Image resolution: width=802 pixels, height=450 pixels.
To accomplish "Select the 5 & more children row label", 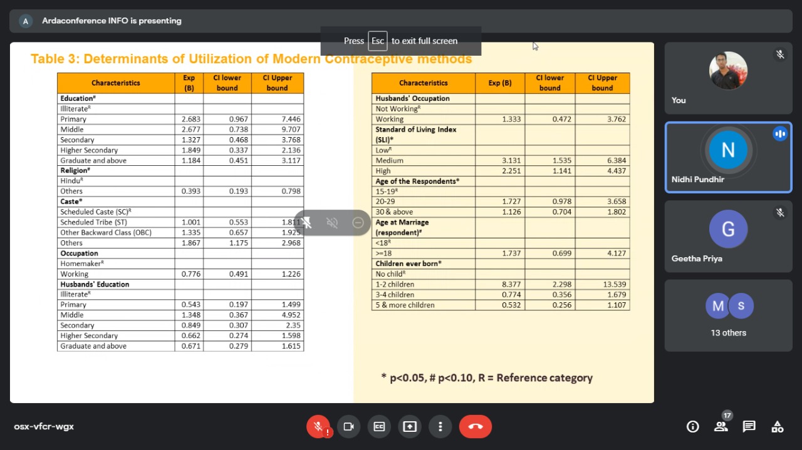I will 405,305.
